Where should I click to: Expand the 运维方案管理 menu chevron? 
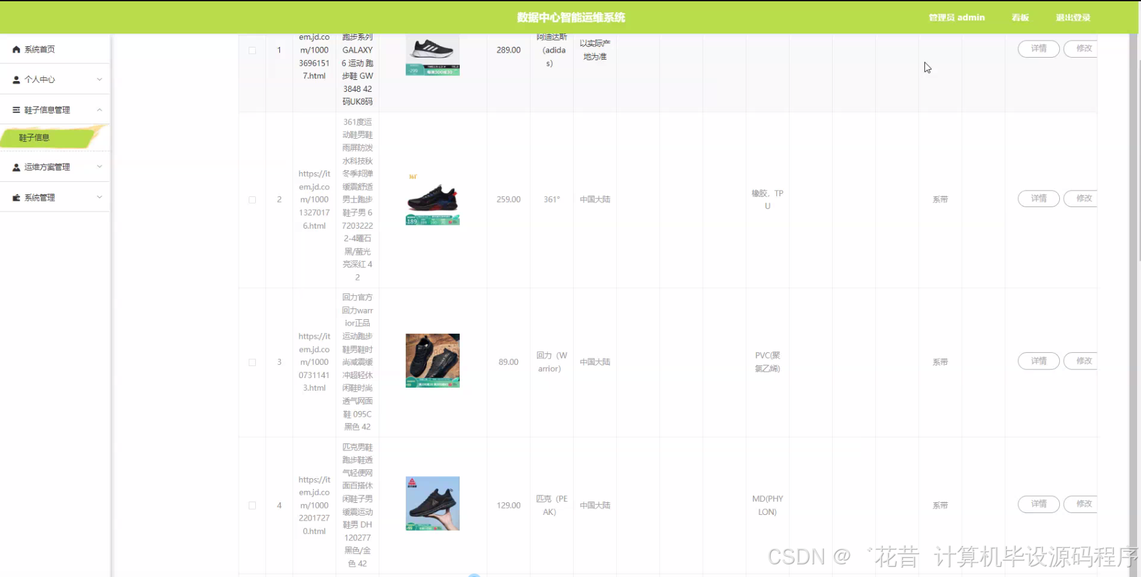pyautogui.click(x=99, y=167)
